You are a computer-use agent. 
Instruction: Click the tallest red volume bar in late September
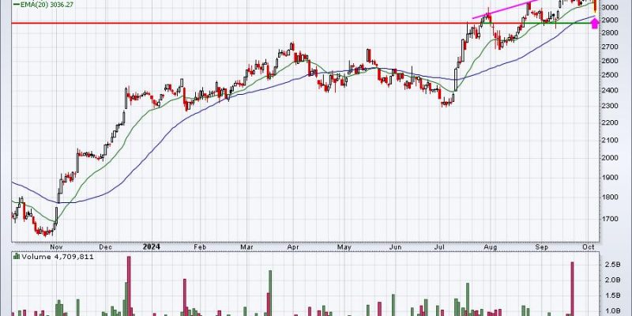pyautogui.click(x=572, y=288)
